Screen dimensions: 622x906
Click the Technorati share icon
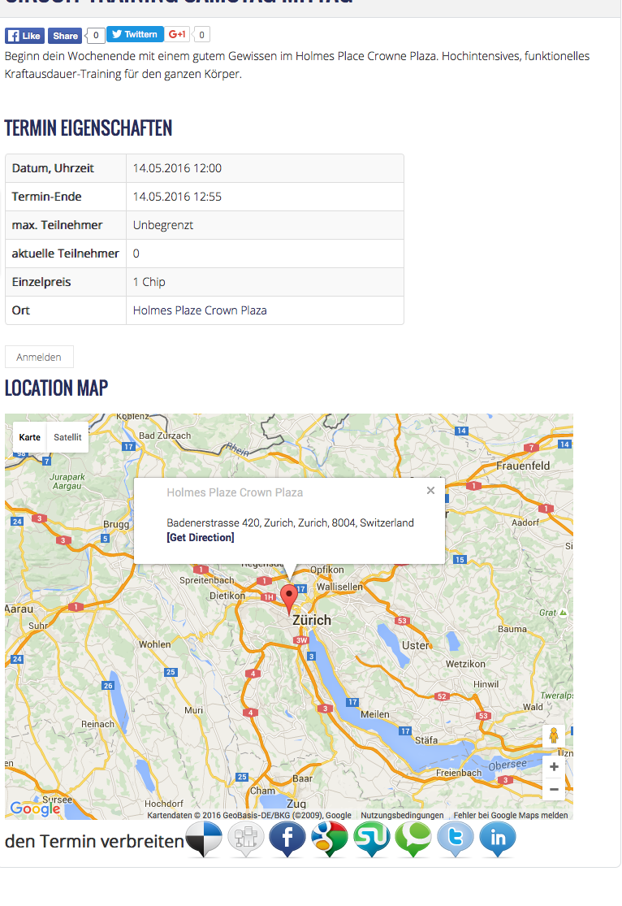413,839
